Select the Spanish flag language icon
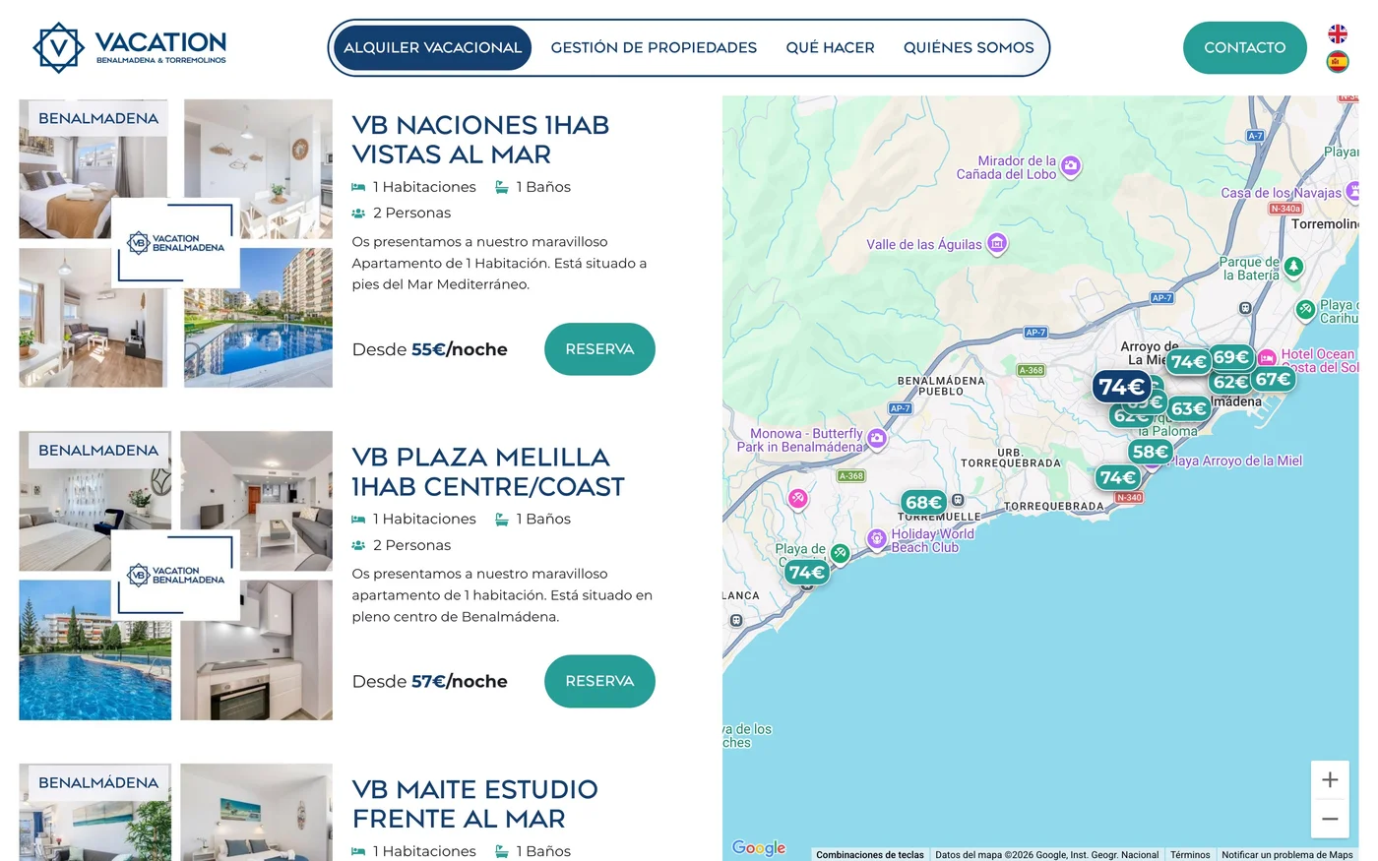Image resolution: width=1378 pixels, height=861 pixels. pos(1337,62)
